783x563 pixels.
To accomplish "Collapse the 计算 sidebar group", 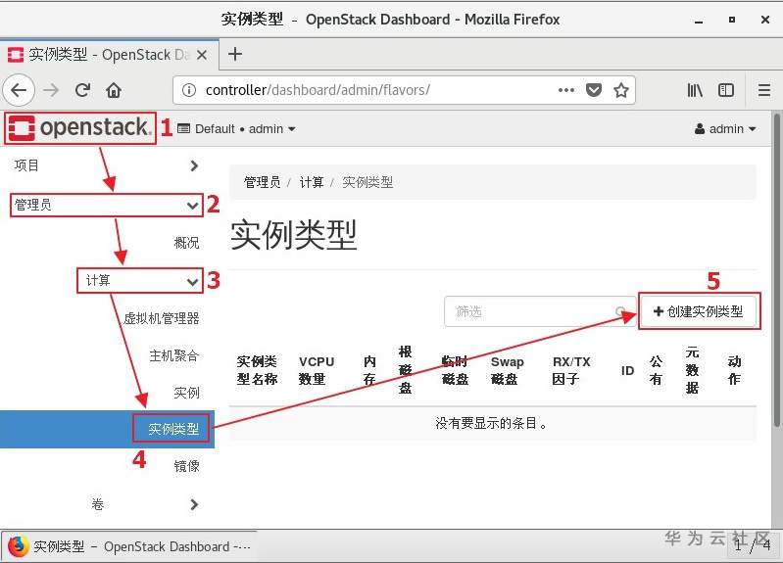I will click(140, 280).
